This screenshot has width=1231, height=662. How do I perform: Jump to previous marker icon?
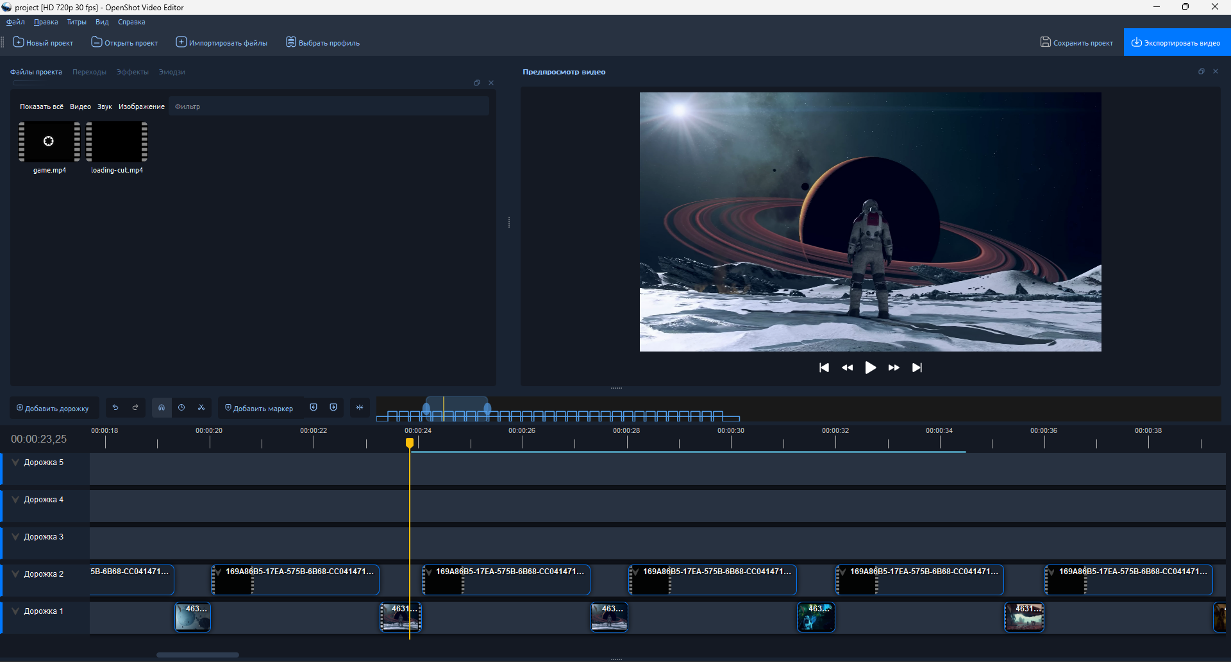[x=314, y=408]
